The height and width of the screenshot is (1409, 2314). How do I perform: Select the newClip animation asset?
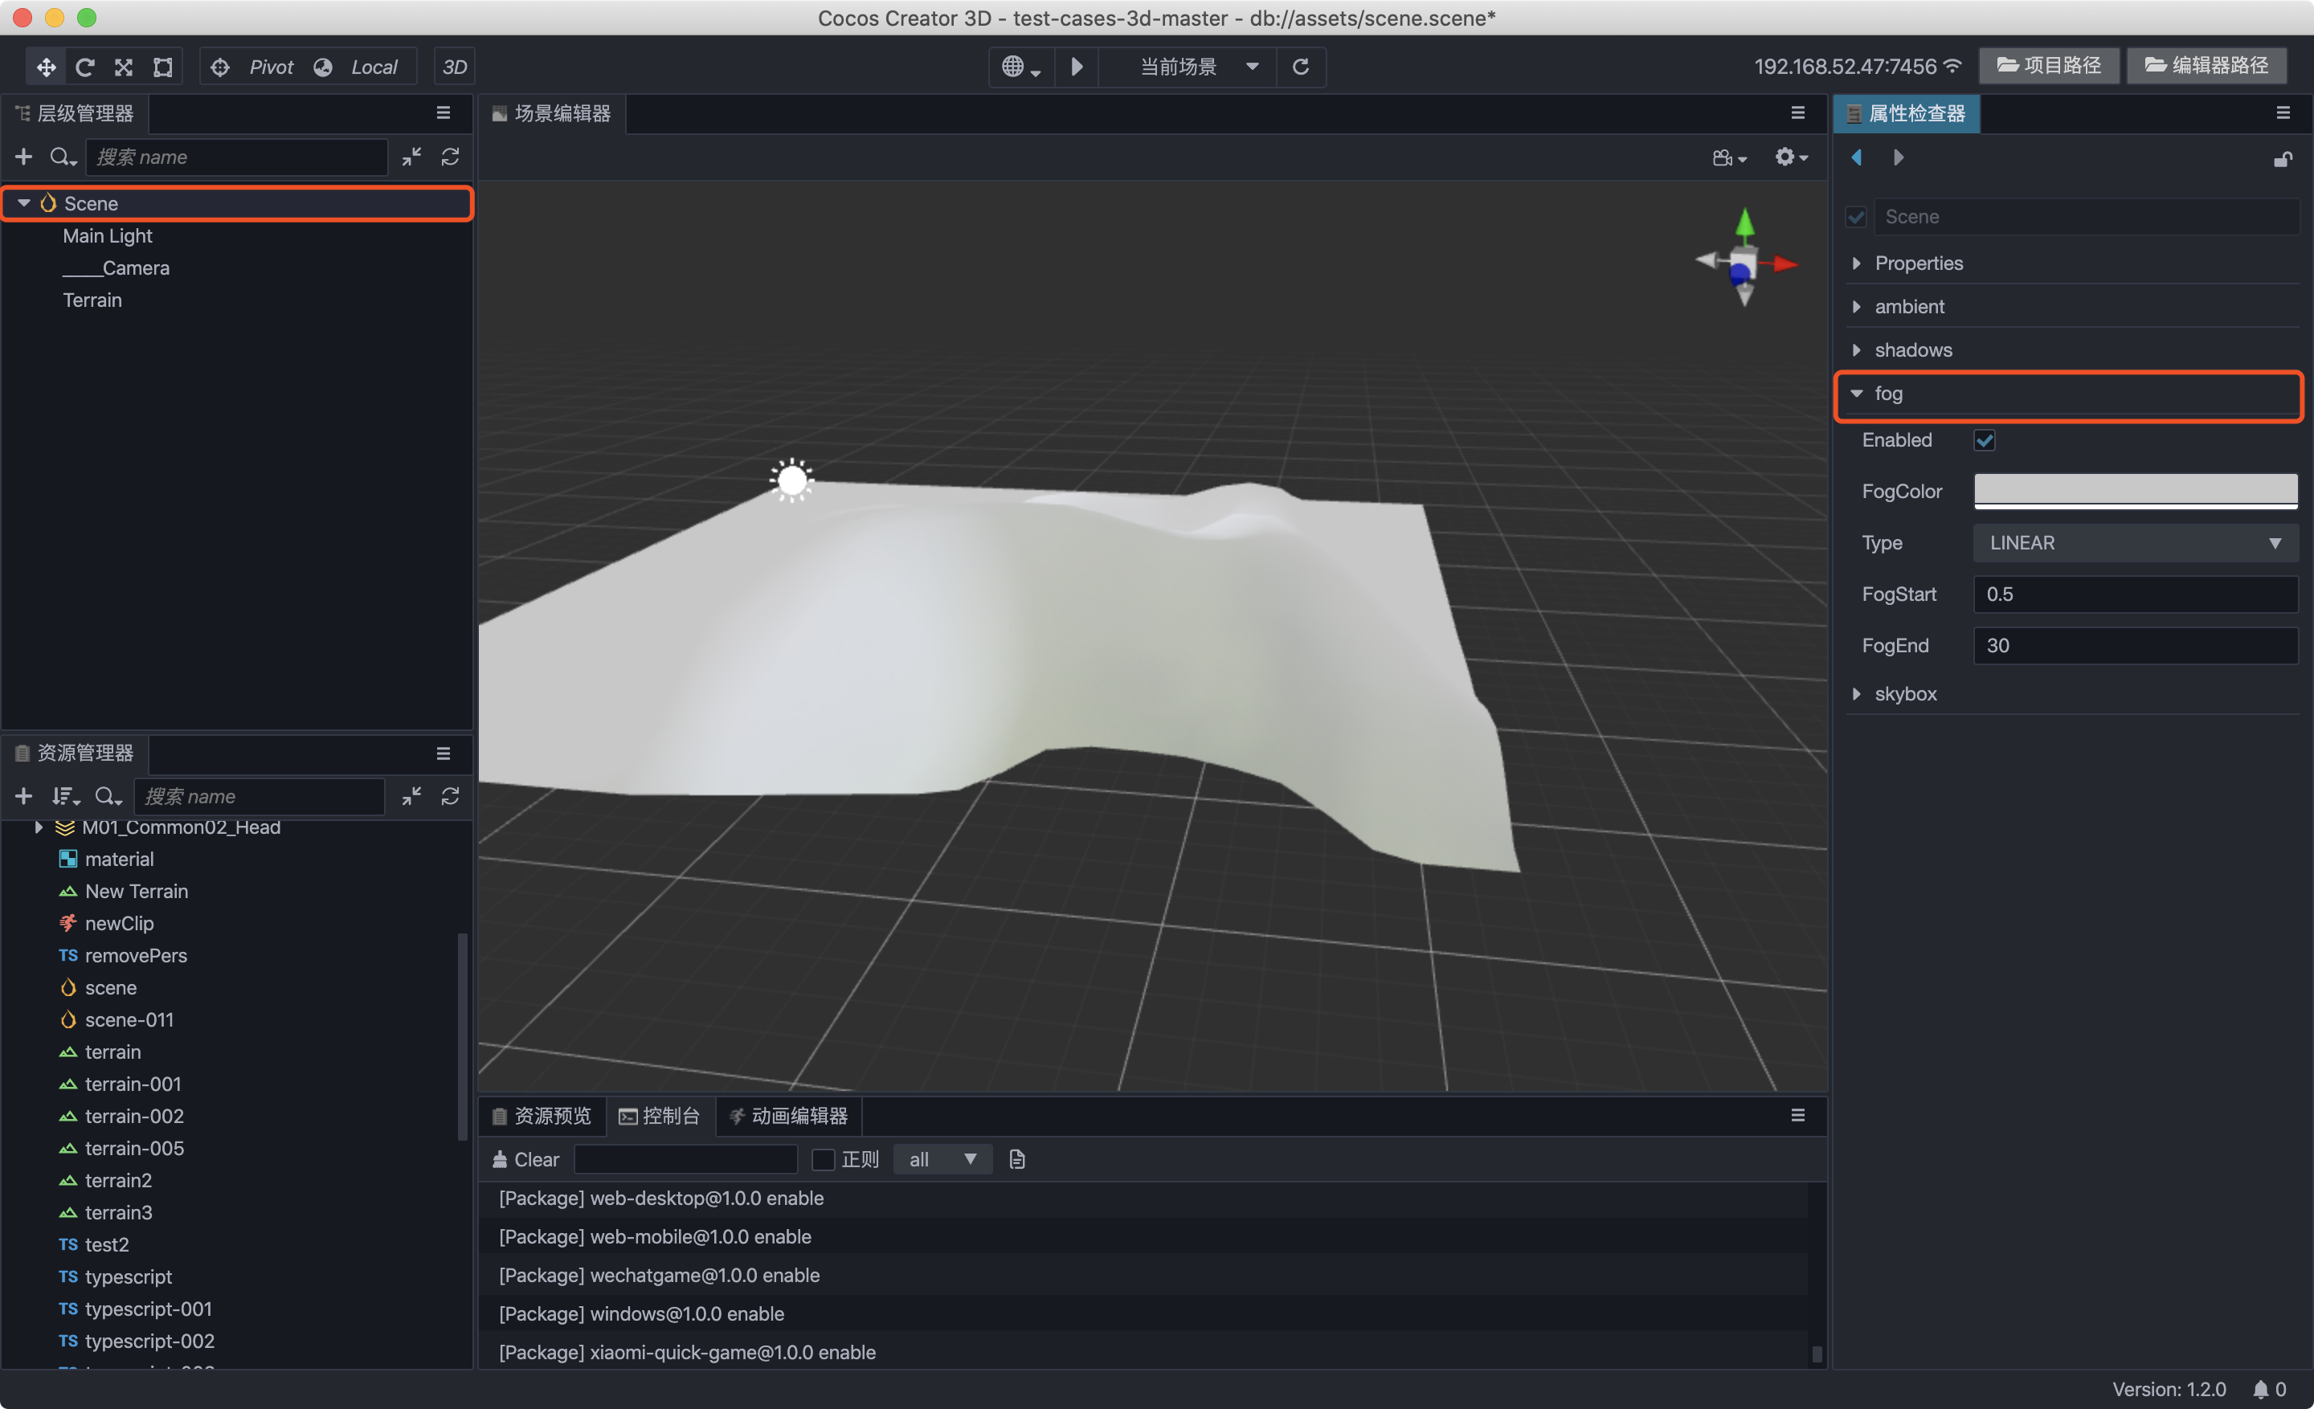tap(118, 923)
